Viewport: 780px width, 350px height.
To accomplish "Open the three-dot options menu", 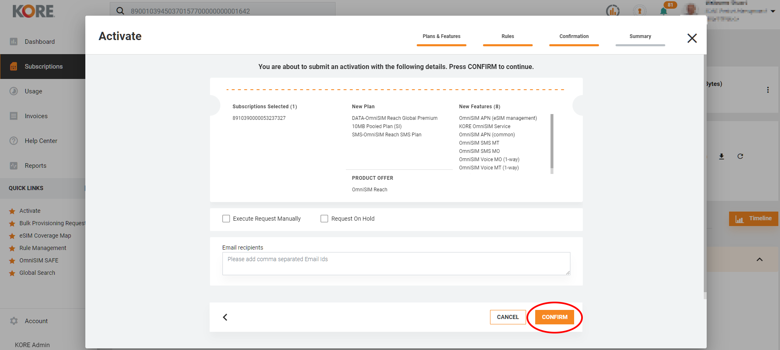I will (x=768, y=90).
